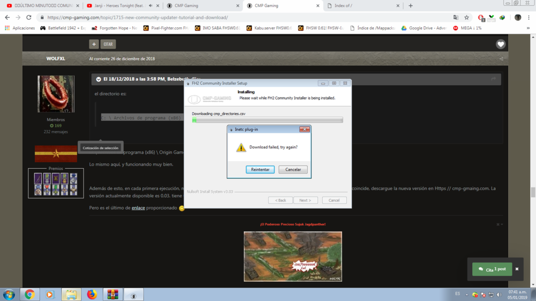The height and width of the screenshot is (301, 536).
Task: Click the 'Cita 1 post' green notification
Action: click(492, 269)
